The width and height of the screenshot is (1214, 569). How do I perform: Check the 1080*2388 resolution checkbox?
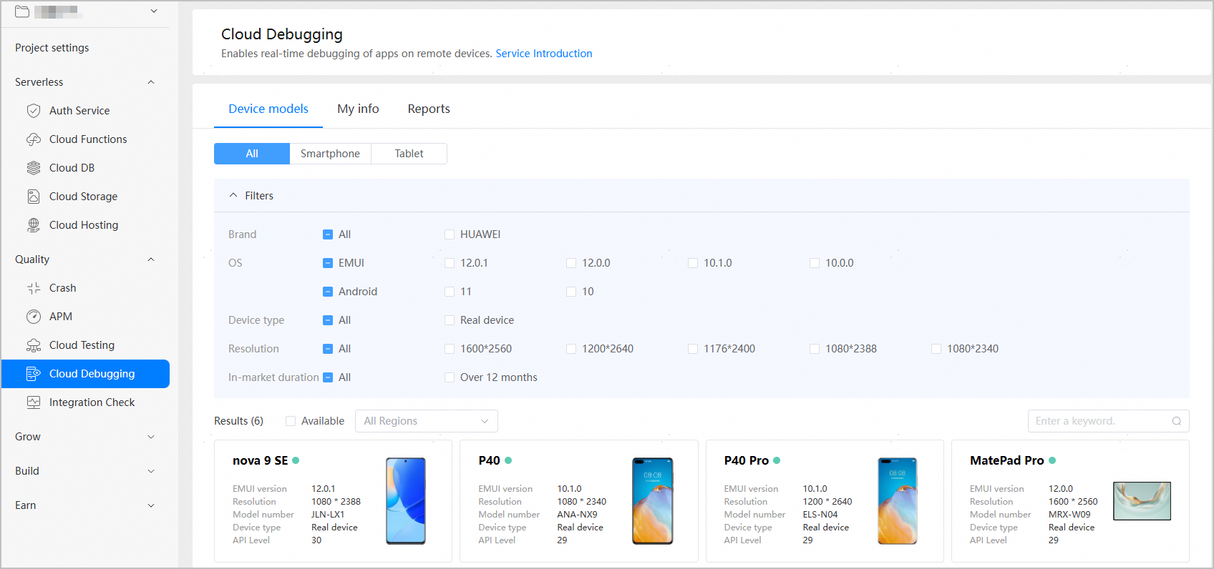click(815, 349)
